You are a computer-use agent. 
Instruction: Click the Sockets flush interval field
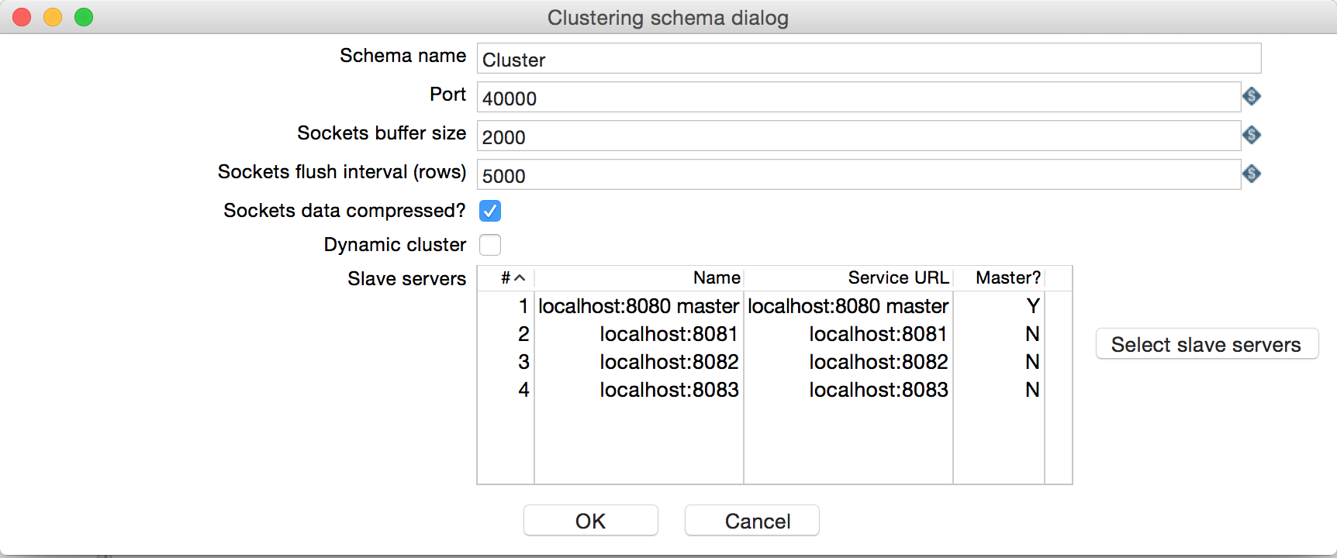[x=858, y=175]
